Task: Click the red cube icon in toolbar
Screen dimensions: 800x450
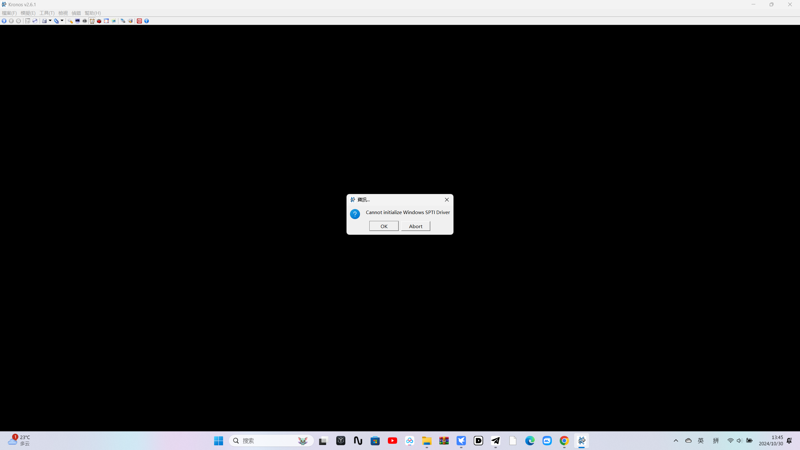Action: pyautogui.click(x=99, y=21)
